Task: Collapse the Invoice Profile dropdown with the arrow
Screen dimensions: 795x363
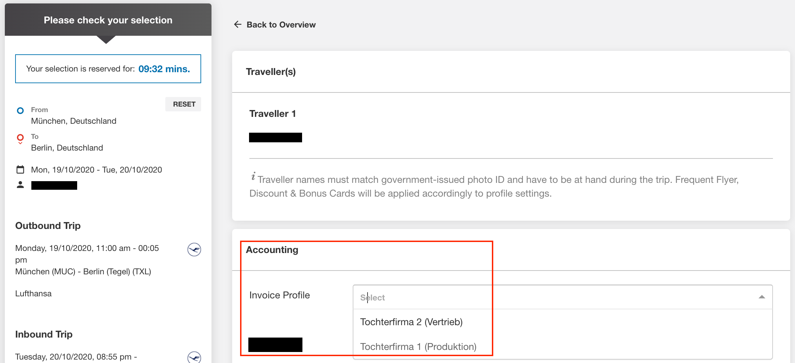Action: [x=762, y=297]
